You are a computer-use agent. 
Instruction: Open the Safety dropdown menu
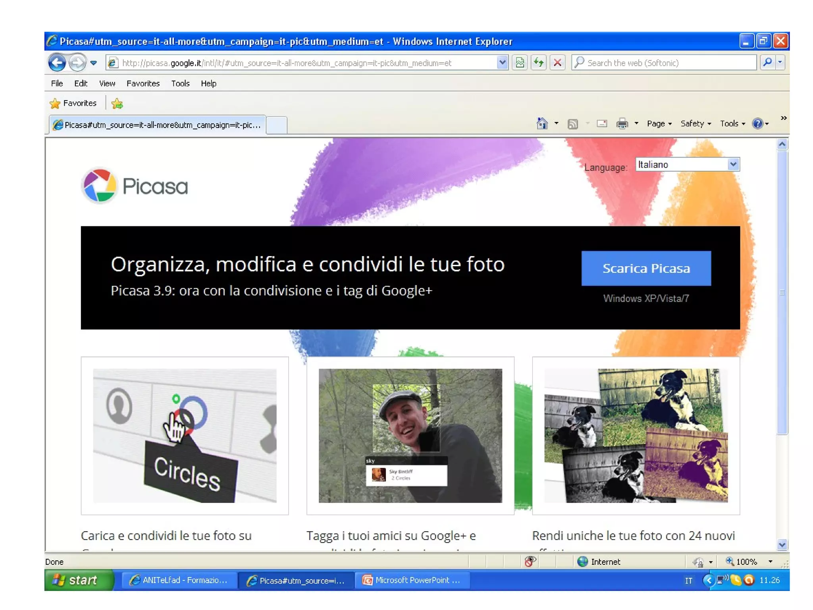point(695,124)
